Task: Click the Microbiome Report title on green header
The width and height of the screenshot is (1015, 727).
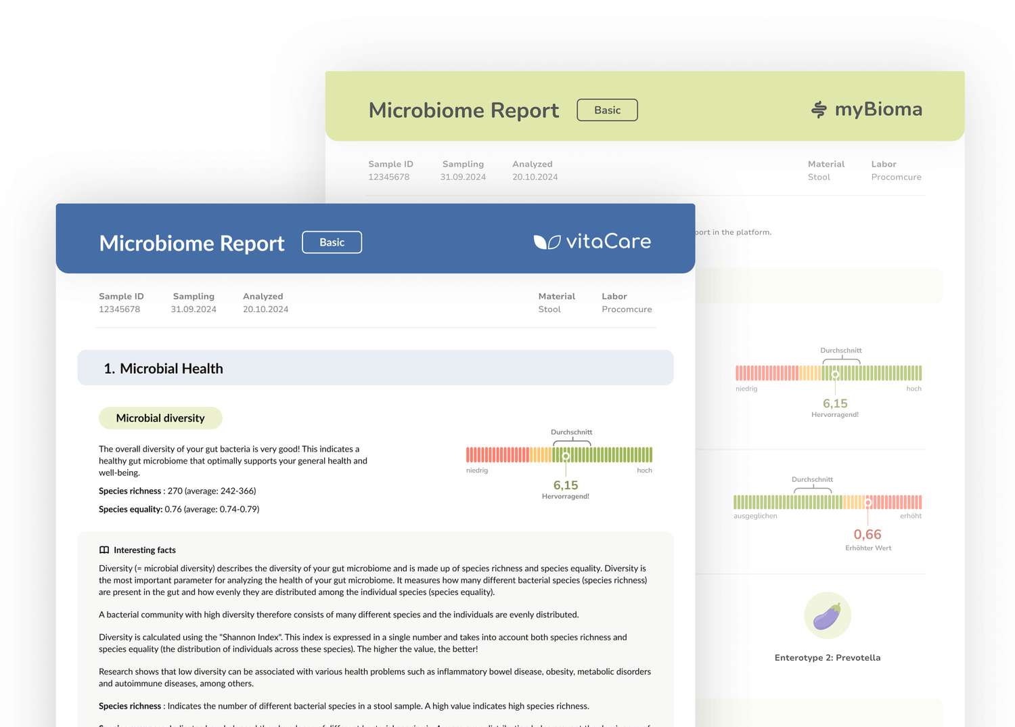Action: (x=464, y=110)
